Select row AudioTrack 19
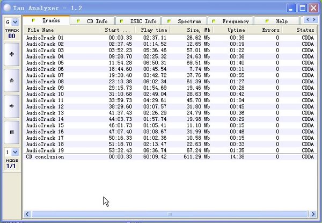This screenshot has height=223, width=322. pos(170,150)
